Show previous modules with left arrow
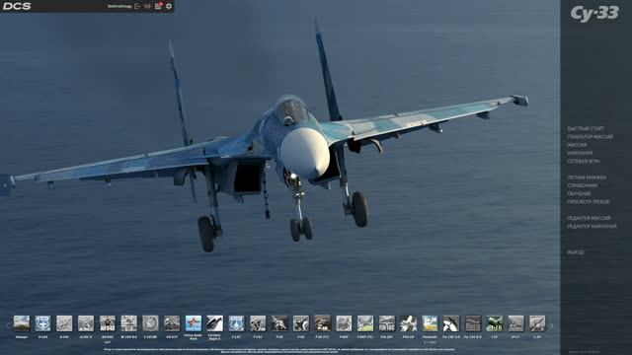Screen dimensions: 632x355 tap(8, 325)
